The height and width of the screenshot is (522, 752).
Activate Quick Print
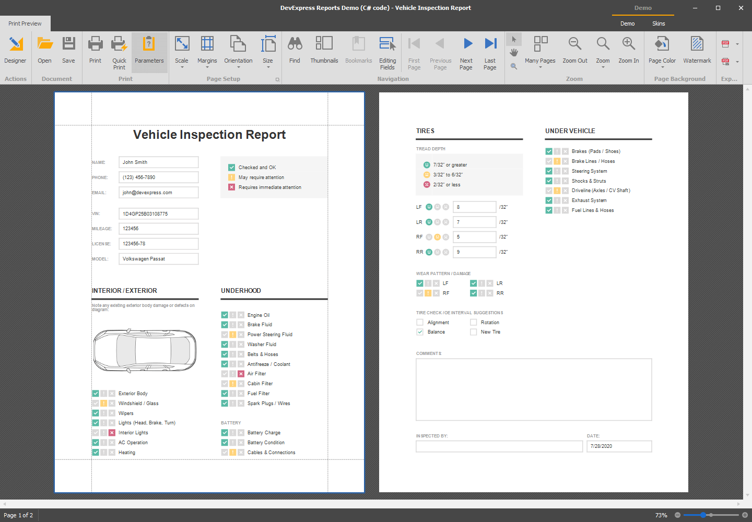(x=119, y=51)
